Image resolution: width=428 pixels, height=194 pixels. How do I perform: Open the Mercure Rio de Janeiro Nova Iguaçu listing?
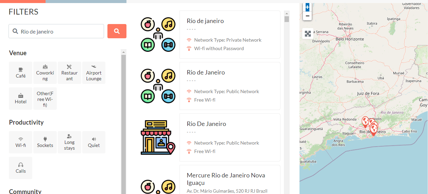[226, 179]
